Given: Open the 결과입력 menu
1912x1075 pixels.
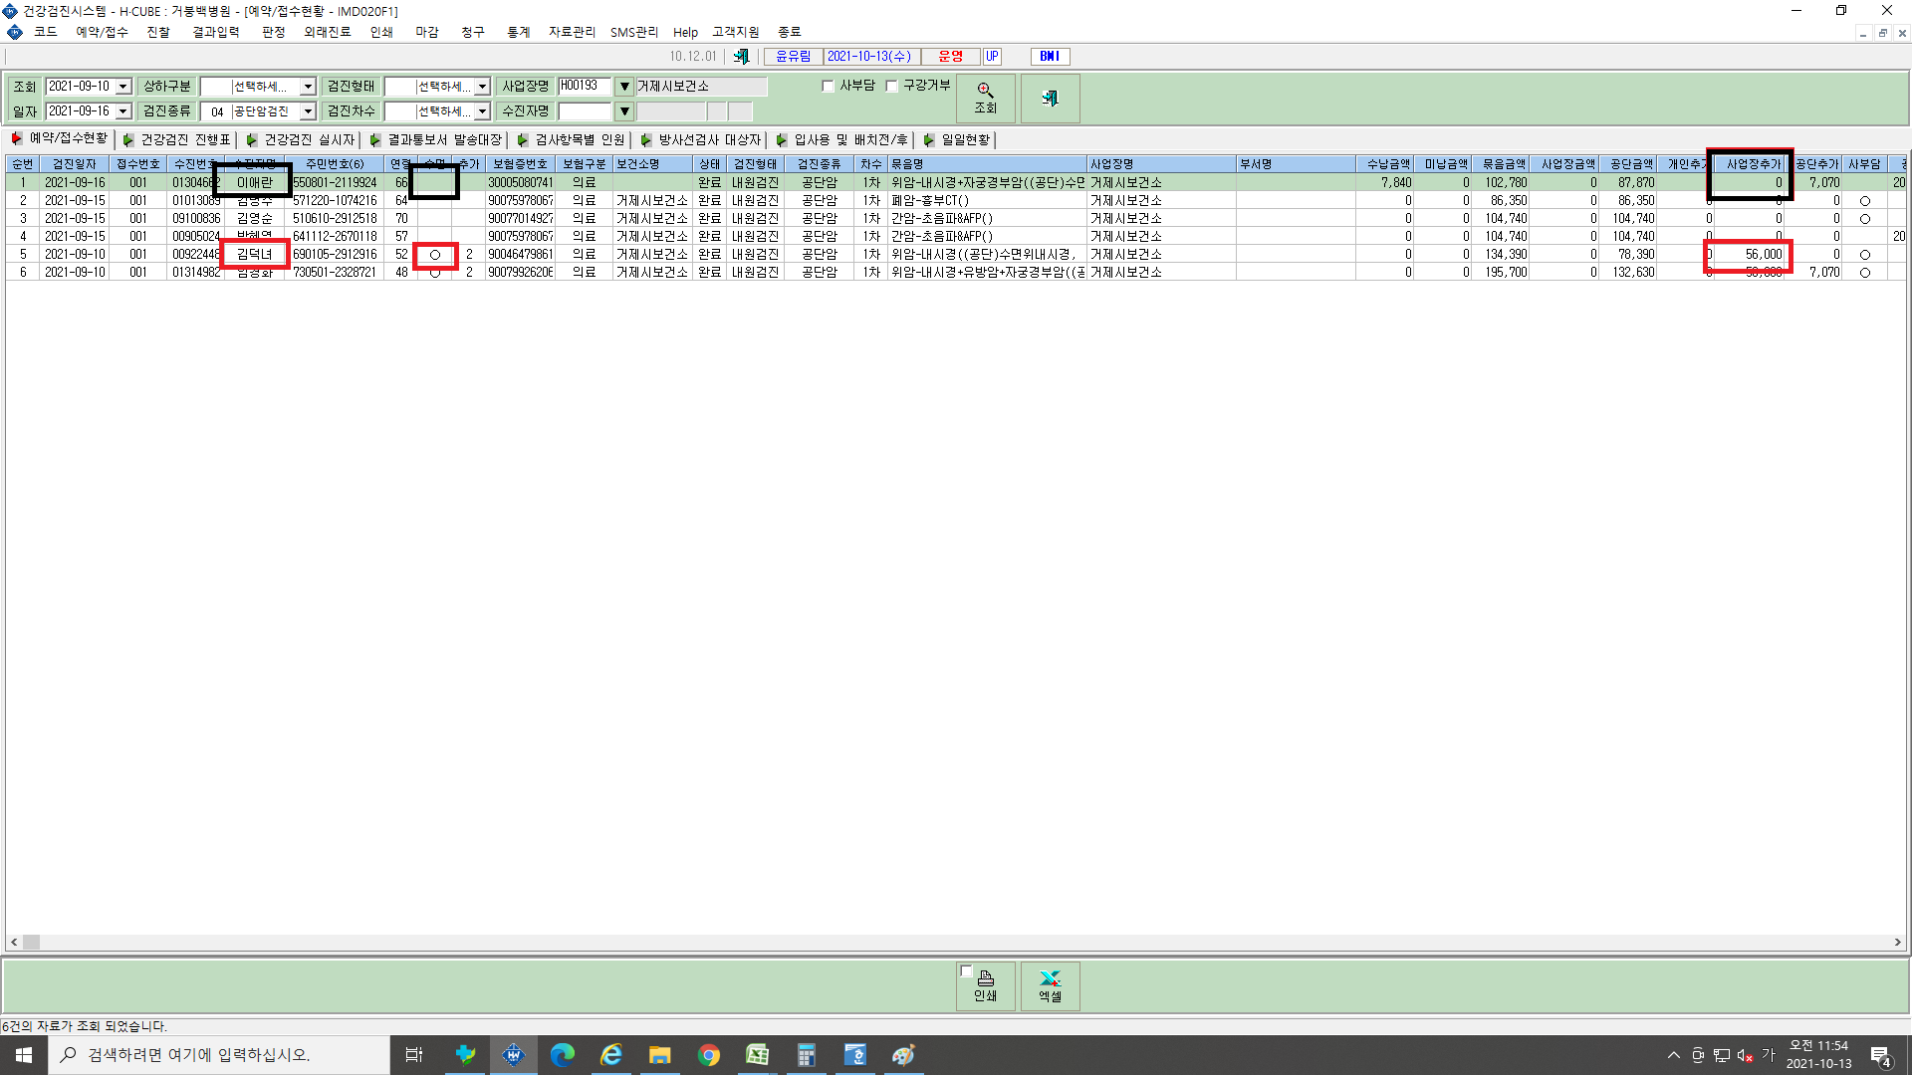Looking at the screenshot, I should [x=215, y=32].
